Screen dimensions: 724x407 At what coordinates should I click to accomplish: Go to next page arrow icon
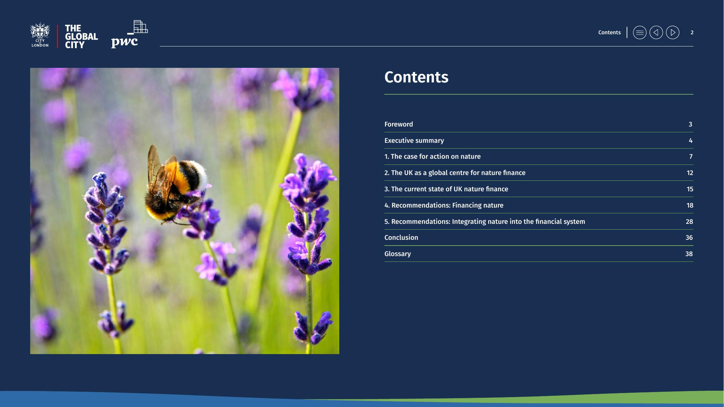(x=672, y=33)
